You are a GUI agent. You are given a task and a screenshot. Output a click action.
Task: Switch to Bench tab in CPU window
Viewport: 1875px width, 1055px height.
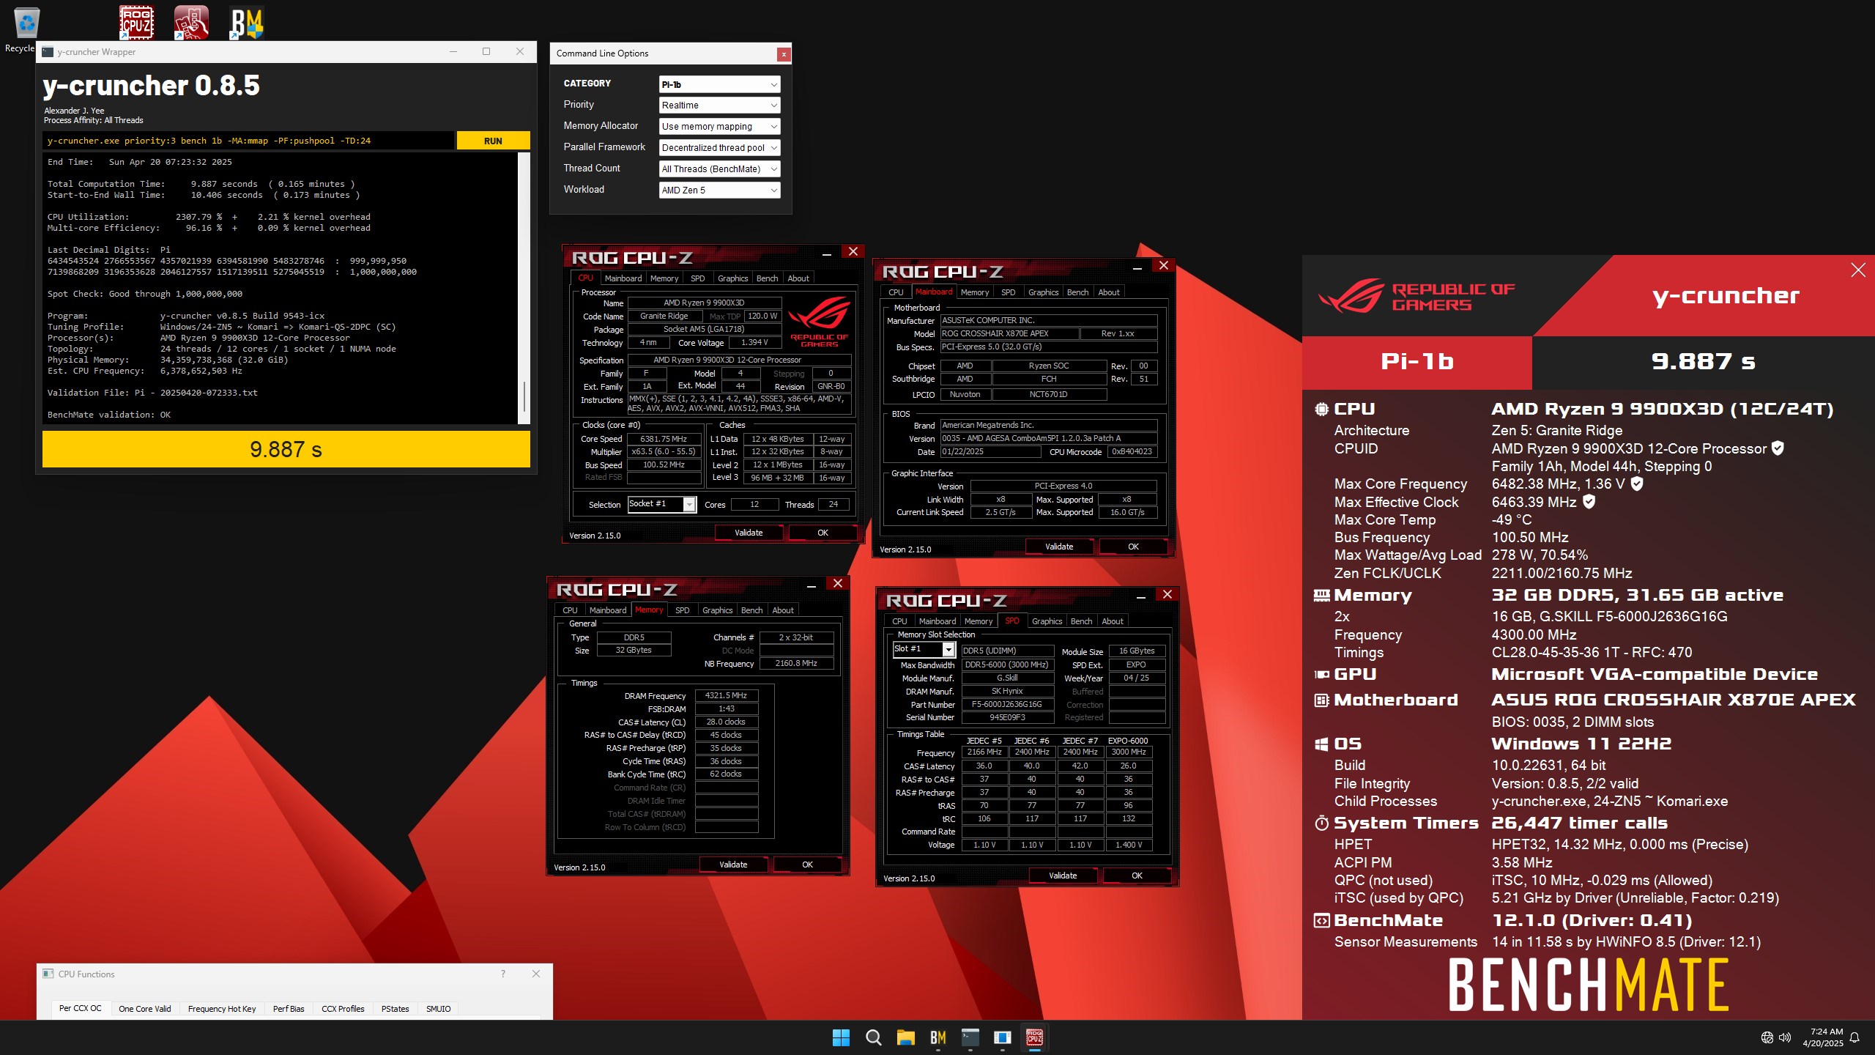coord(767,278)
